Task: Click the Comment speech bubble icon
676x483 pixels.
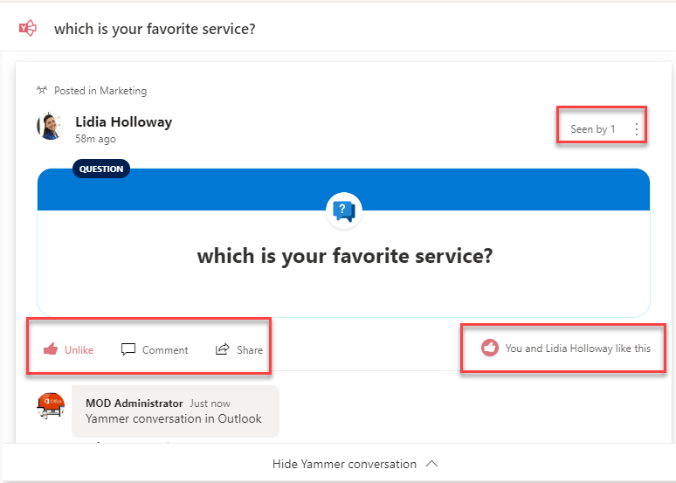Action: click(128, 349)
